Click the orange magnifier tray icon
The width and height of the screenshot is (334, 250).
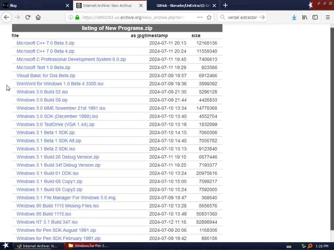[x=310, y=246]
